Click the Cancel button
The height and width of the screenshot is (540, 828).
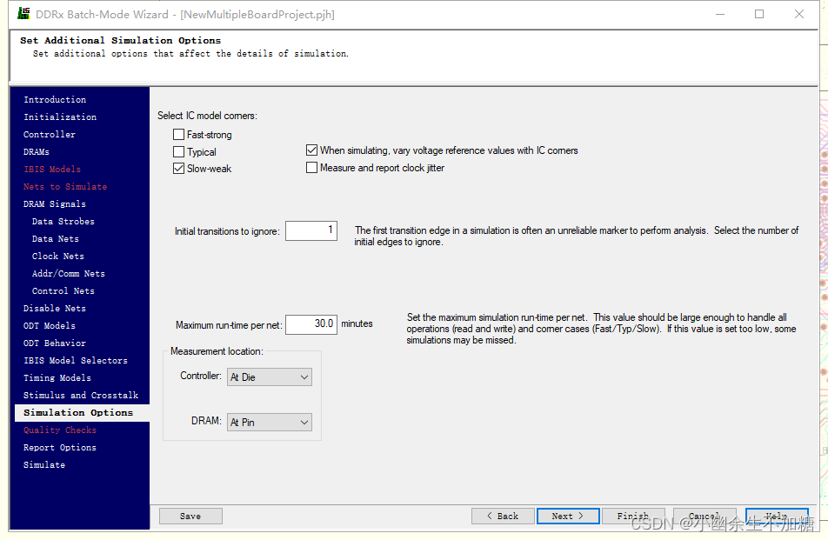704,517
